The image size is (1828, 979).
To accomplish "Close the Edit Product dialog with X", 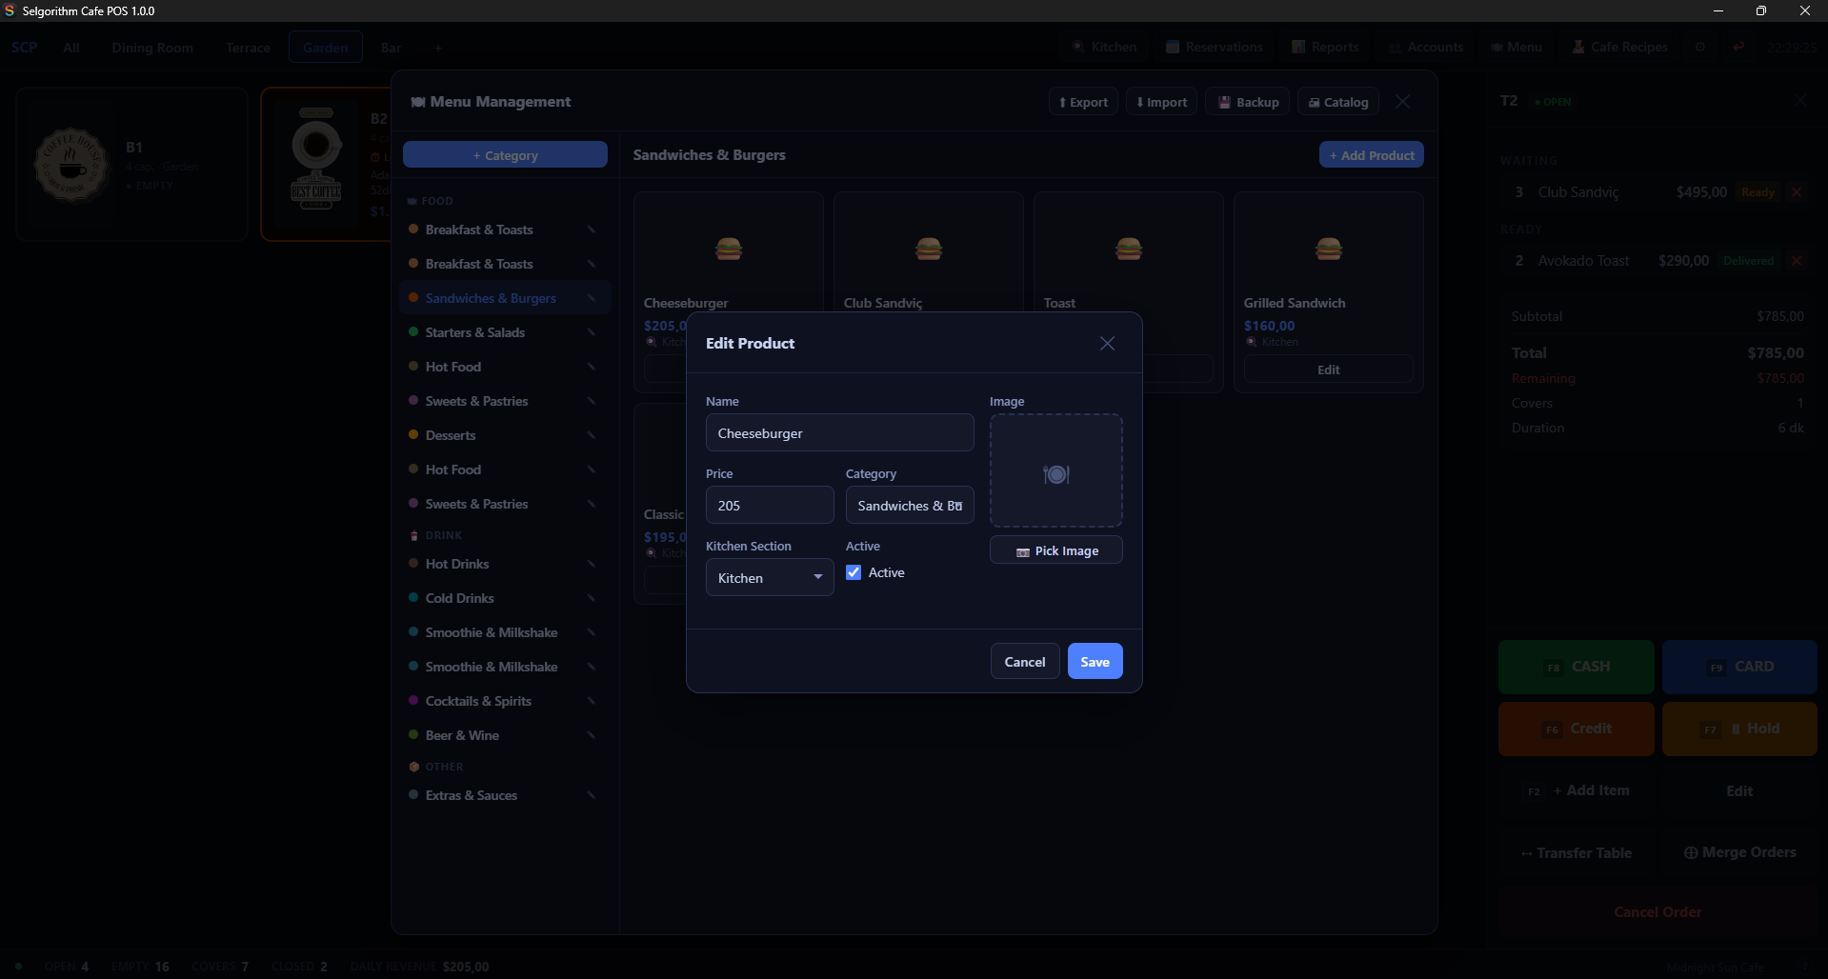I will click(x=1107, y=343).
